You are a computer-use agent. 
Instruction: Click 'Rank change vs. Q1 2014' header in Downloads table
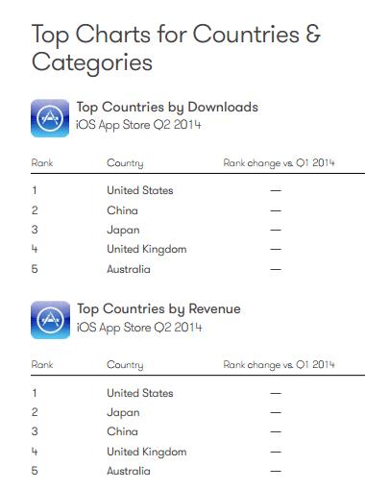click(279, 163)
